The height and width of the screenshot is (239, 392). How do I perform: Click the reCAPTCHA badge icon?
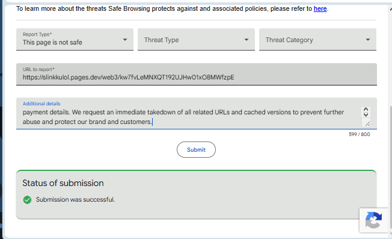pos(373,220)
